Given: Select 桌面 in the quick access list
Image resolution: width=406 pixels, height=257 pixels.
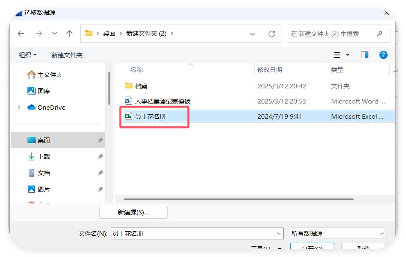Looking at the screenshot, I should click(58, 140).
